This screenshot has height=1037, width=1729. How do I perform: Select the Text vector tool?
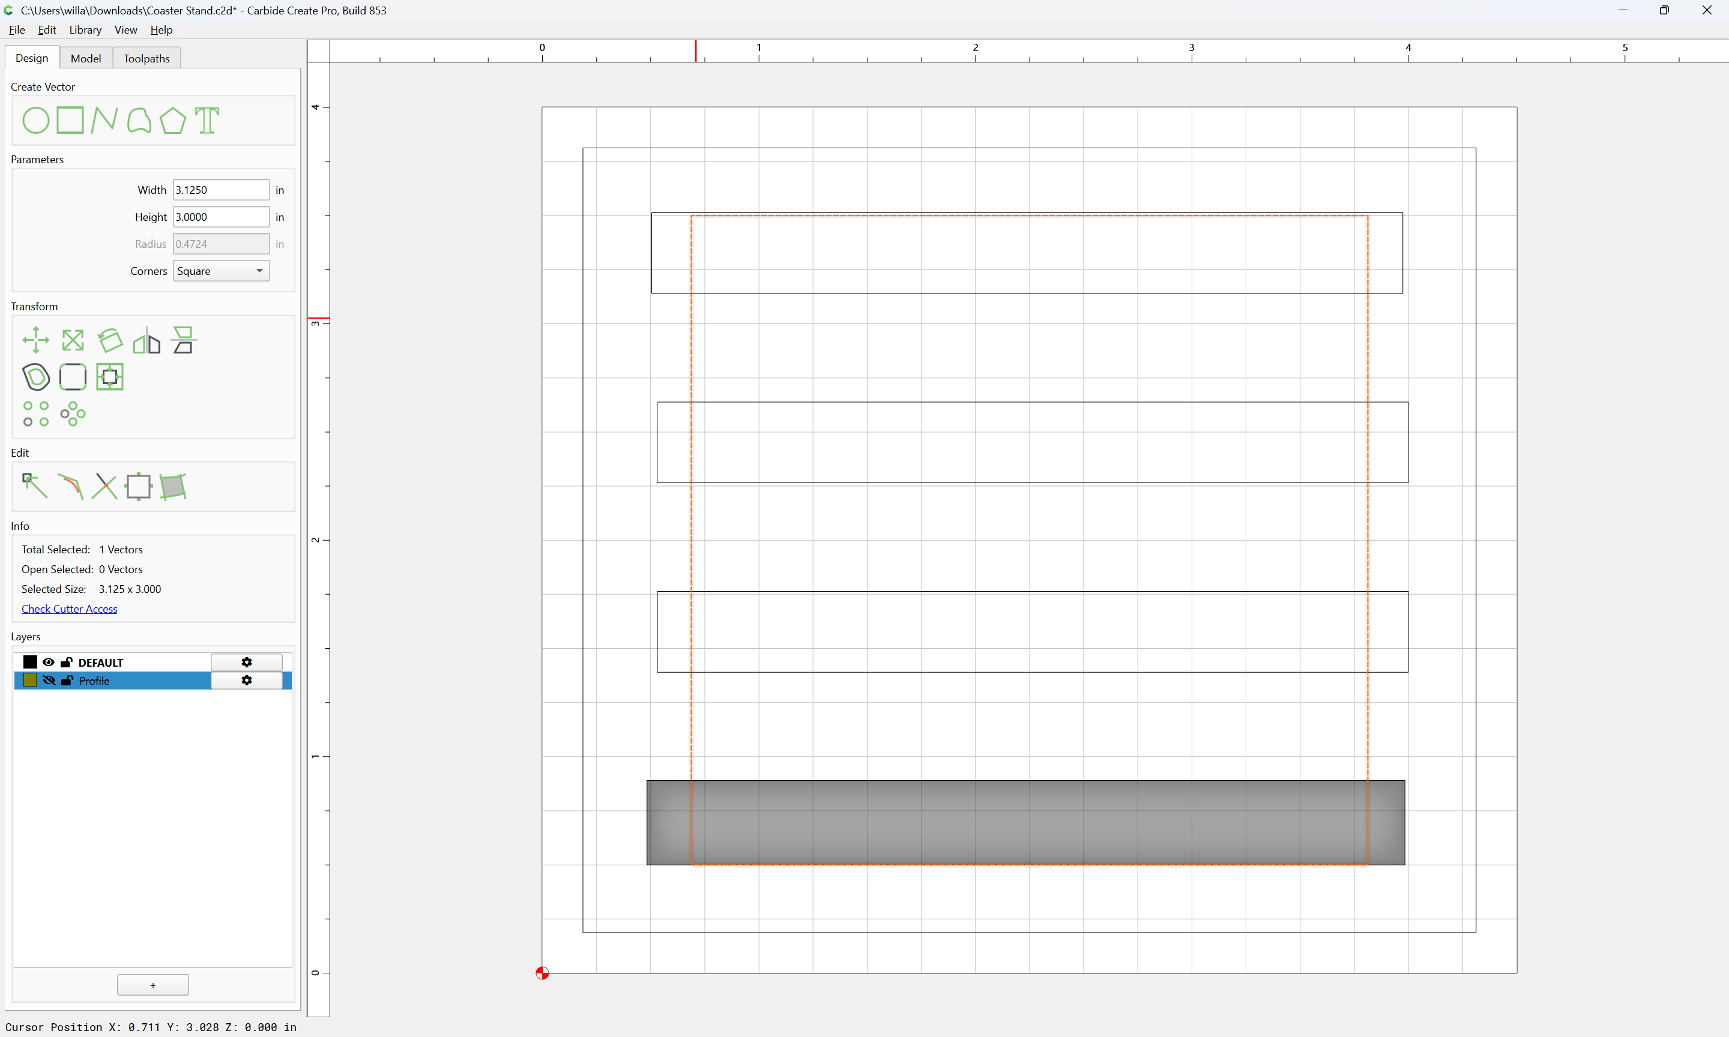point(207,120)
